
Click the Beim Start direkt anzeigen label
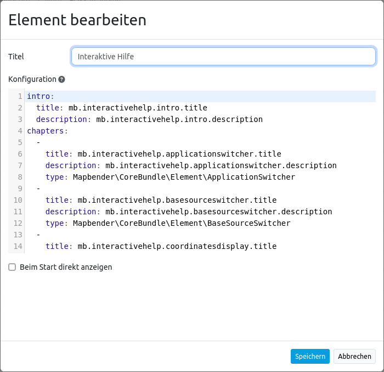click(66, 267)
